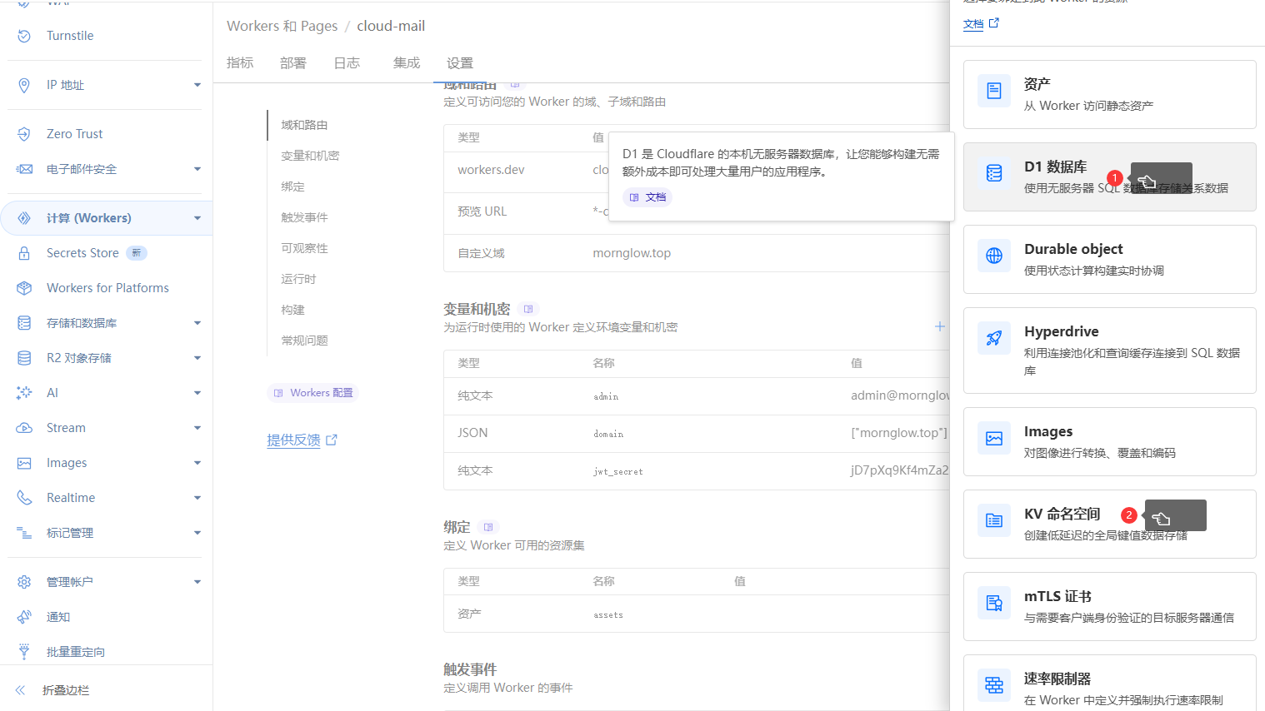Click the plus icon to add variable
This screenshot has width=1265, height=711.
tap(939, 326)
